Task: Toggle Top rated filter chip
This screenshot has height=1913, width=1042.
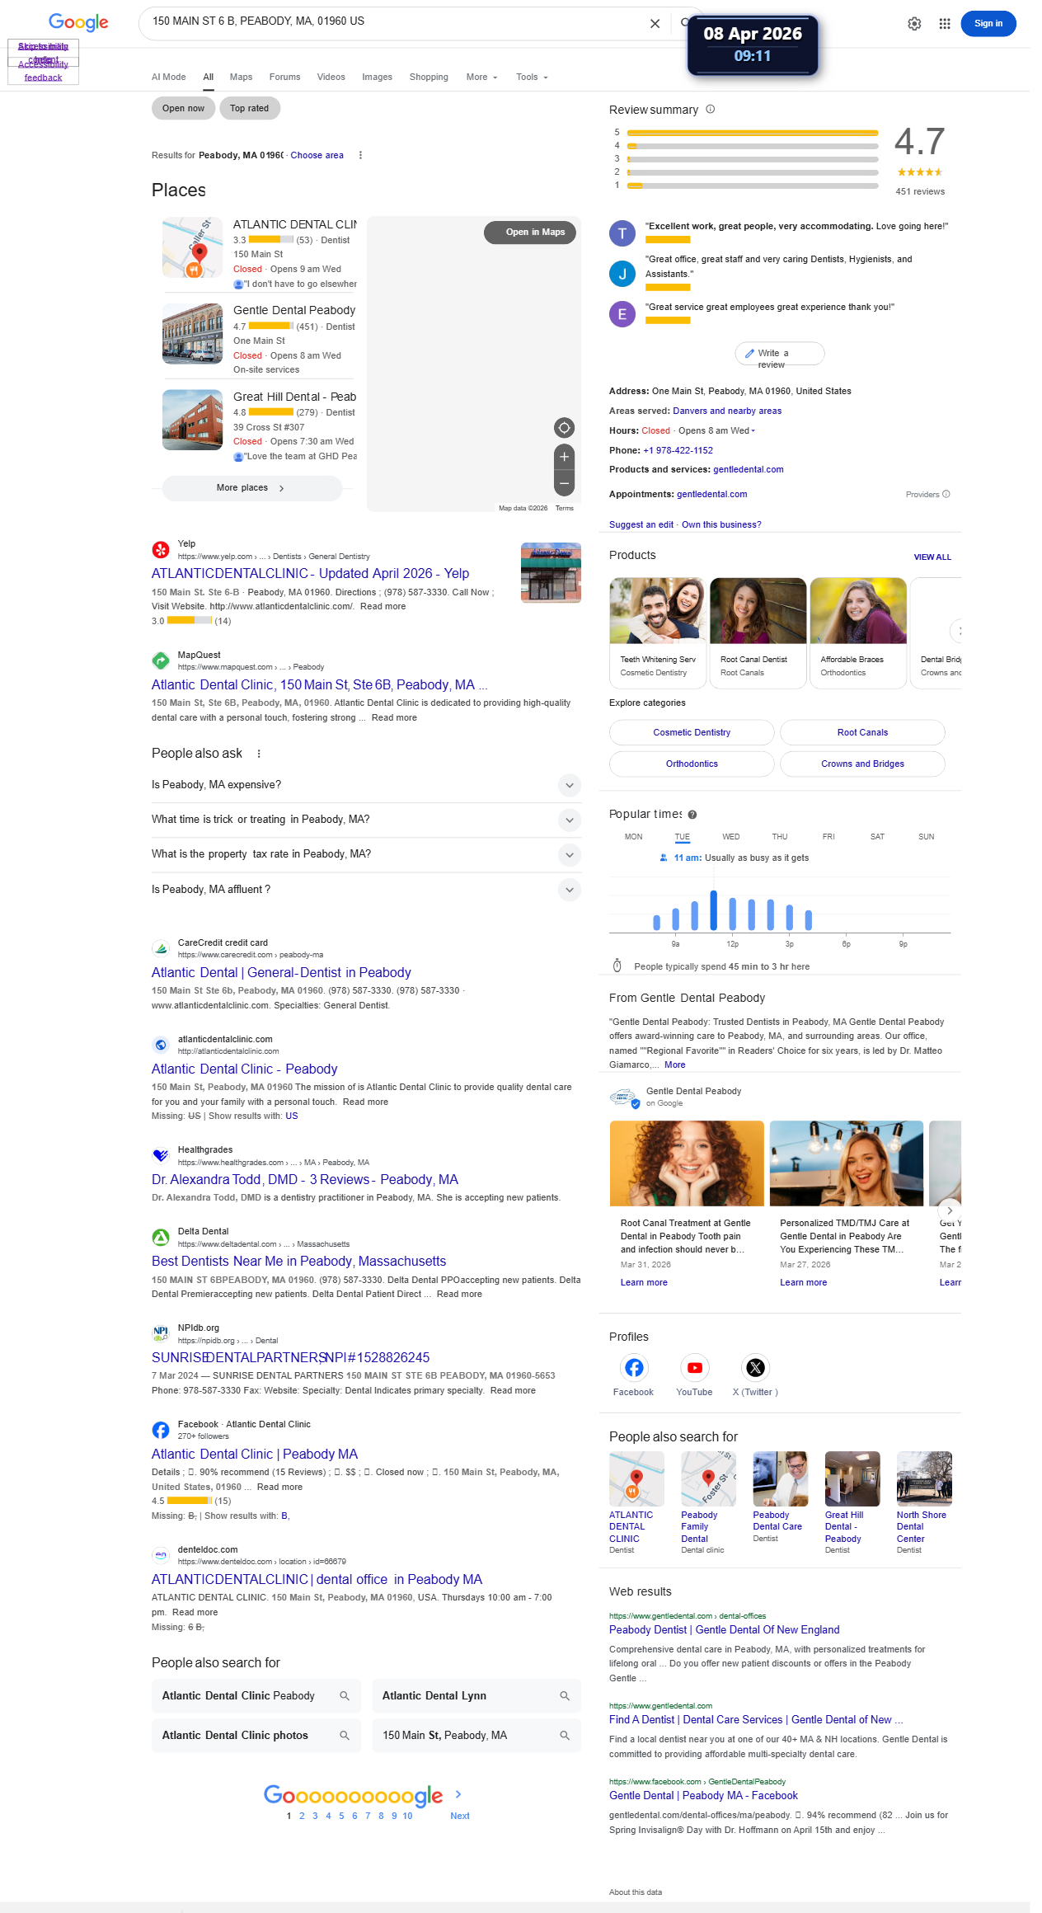Action: 250,108
